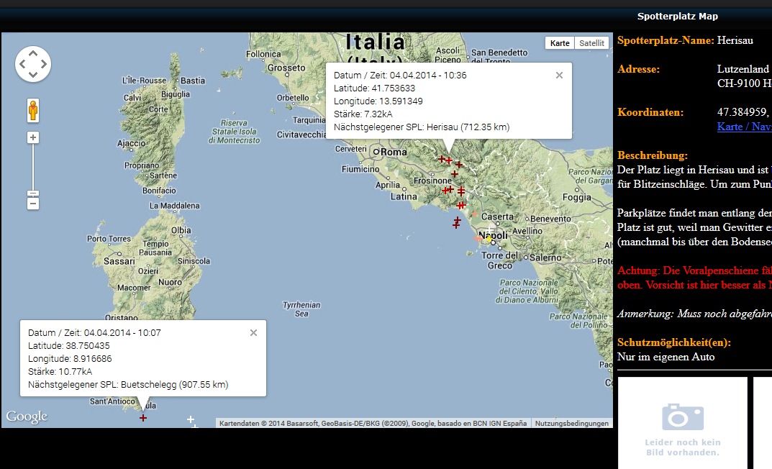Click the yellow lightning marker near Napoli
772x469 pixels.
489,240
